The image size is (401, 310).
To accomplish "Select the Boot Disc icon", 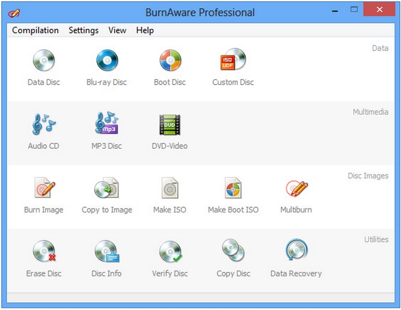I will point(170,61).
